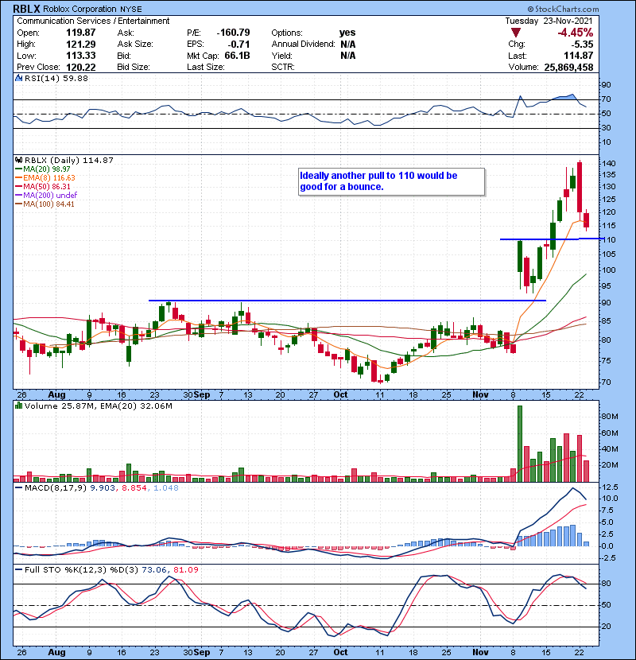Click the MACD signal value 8.854
Screen dimensions: 636x660
click(134, 488)
